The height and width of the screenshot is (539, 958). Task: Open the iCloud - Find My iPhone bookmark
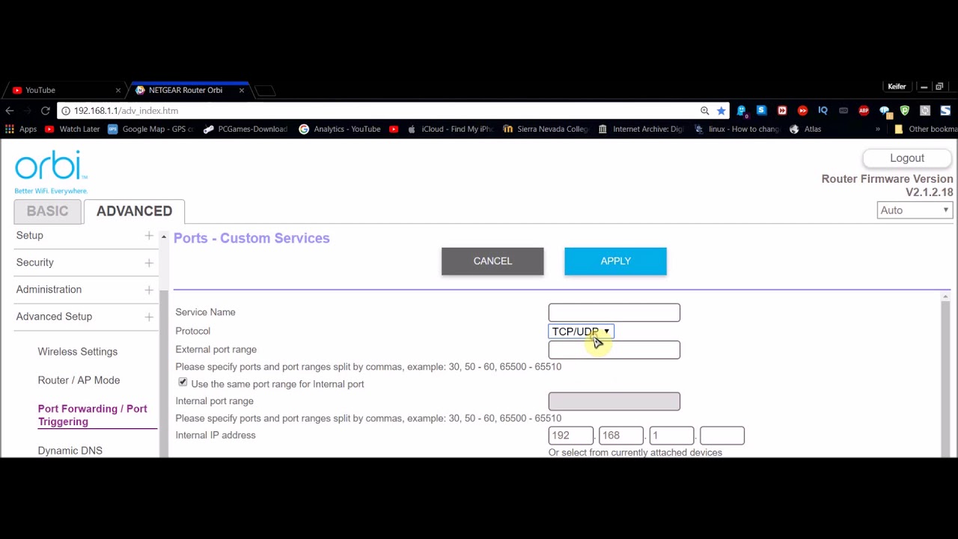(450, 129)
